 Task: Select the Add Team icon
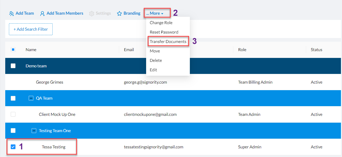click(x=12, y=13)
